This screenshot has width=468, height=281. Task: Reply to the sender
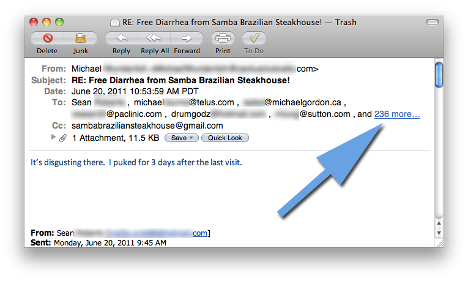[121, 38]
